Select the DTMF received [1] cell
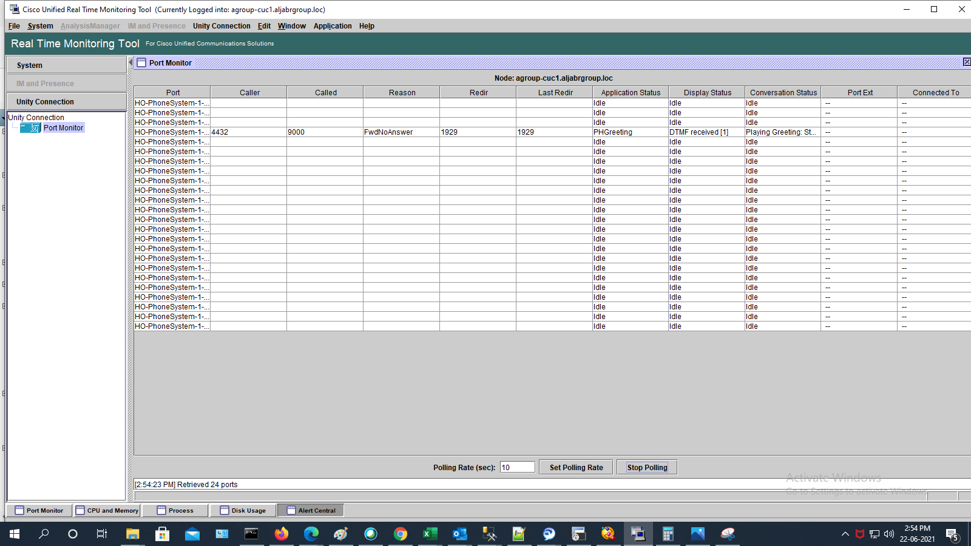The image size is (971, 546). (707, 132)
